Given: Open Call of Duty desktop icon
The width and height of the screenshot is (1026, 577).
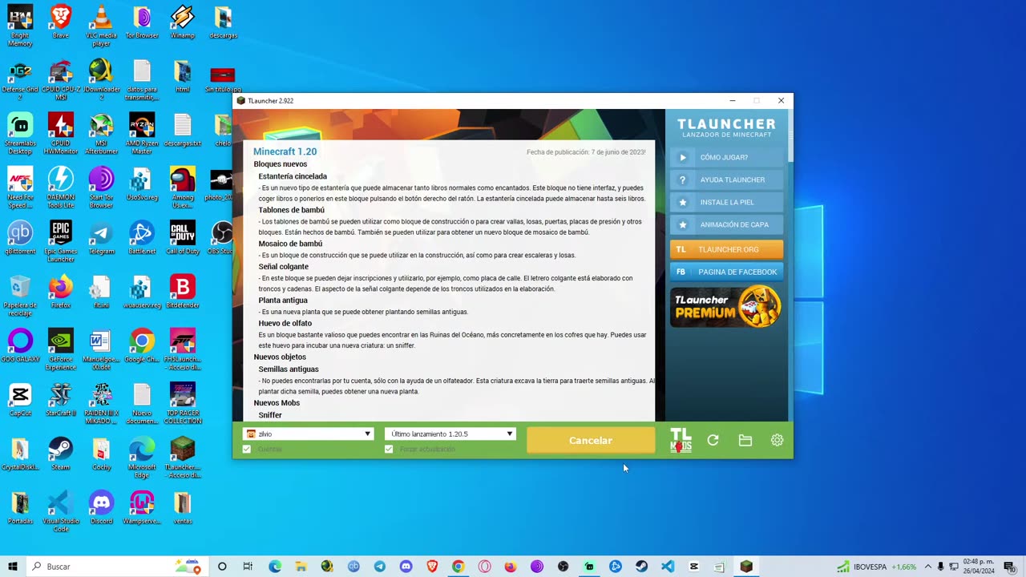Looking at the screenshot, I should pyautogui.click(x=183, y=237).
